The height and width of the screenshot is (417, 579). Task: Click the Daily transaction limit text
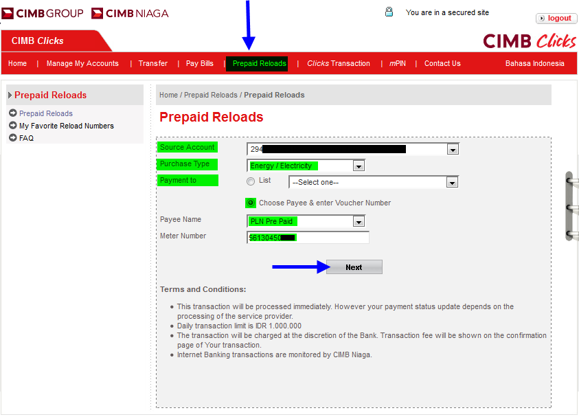pyautogui.click(x=239, y=326)
